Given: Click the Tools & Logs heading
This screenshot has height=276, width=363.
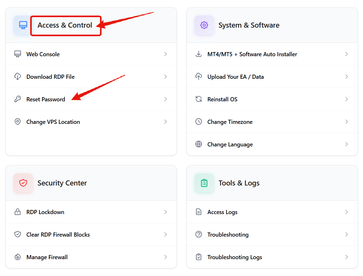Looking at the screenshot, I should pos(239,183).
